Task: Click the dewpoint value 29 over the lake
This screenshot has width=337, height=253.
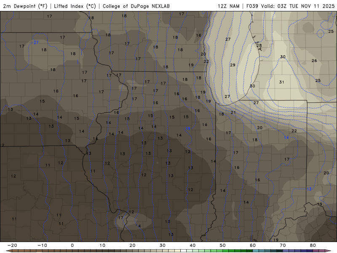Action: click(x=233, y=65)
